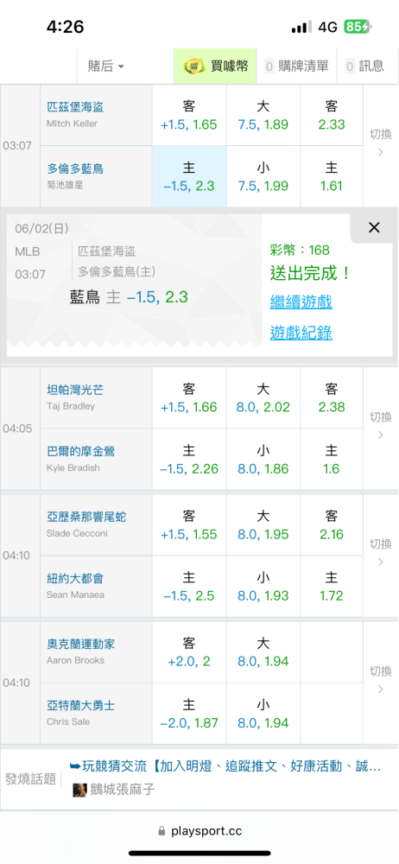Close the bet confirmation panel
Screen dimensions: 399x864
[x=374, y=227]
